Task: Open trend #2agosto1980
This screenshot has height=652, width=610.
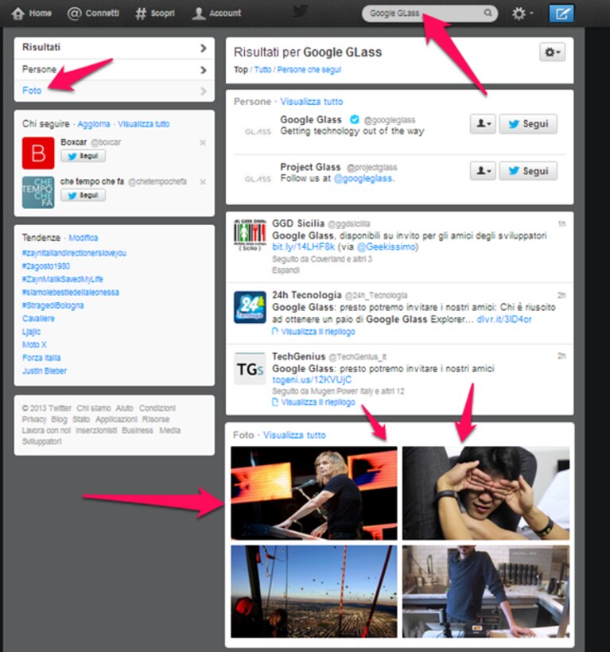Action: pos(46,266)
